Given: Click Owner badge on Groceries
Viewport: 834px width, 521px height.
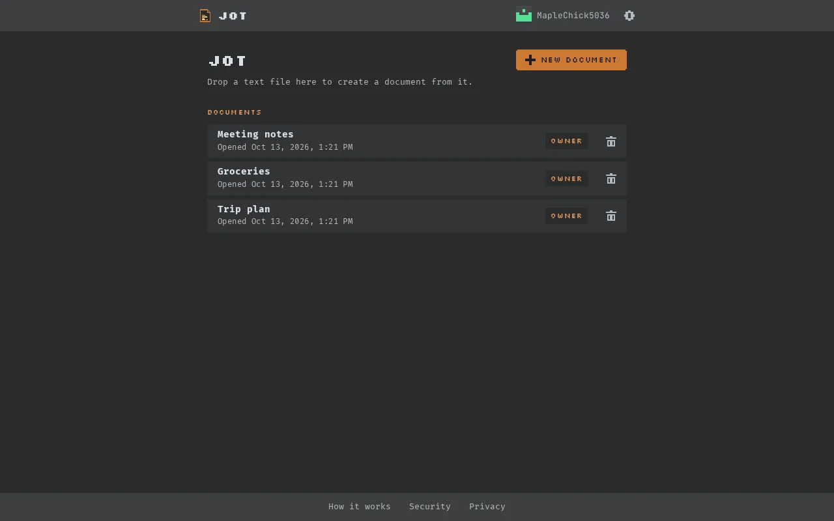Looking at the screenshot, I should 566,178.
